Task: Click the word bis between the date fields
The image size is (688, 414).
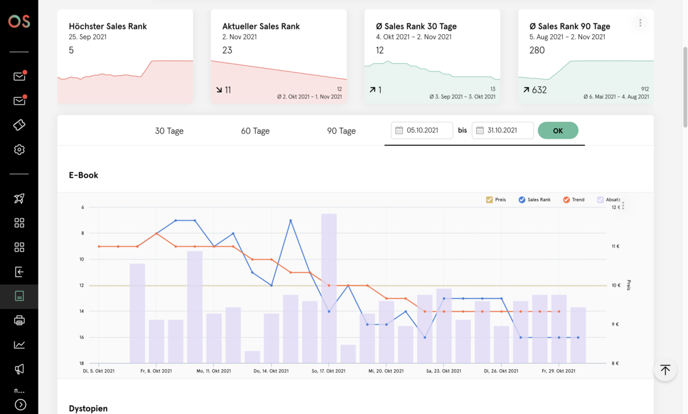Action: pos(463,130)
